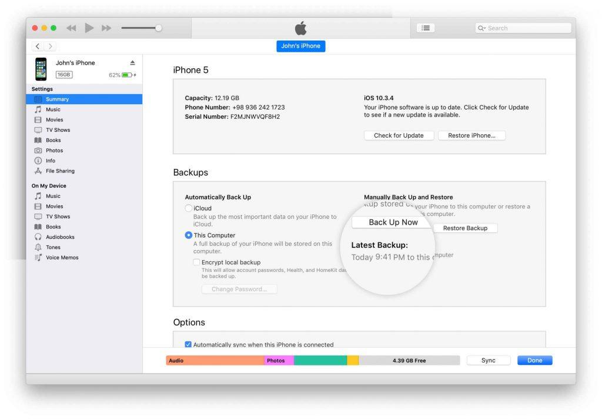The width and height of the screenshot is (602, 419).
Task: Click the rewind previous track icon
Action: point(71,28)
